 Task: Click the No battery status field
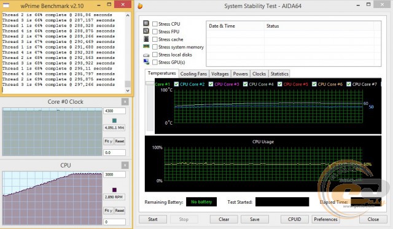coord(201,202)
